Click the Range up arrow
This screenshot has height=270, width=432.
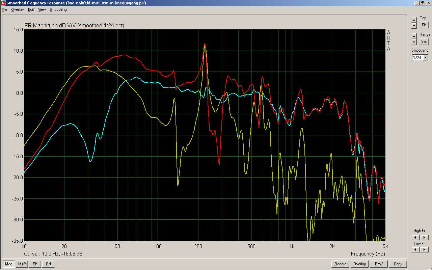point(414,36)
